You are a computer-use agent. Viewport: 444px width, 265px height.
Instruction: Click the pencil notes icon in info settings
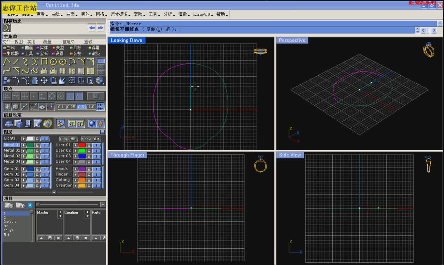tap(38, 123)
